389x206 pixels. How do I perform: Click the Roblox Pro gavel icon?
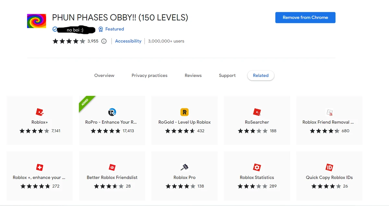point(184,167)
